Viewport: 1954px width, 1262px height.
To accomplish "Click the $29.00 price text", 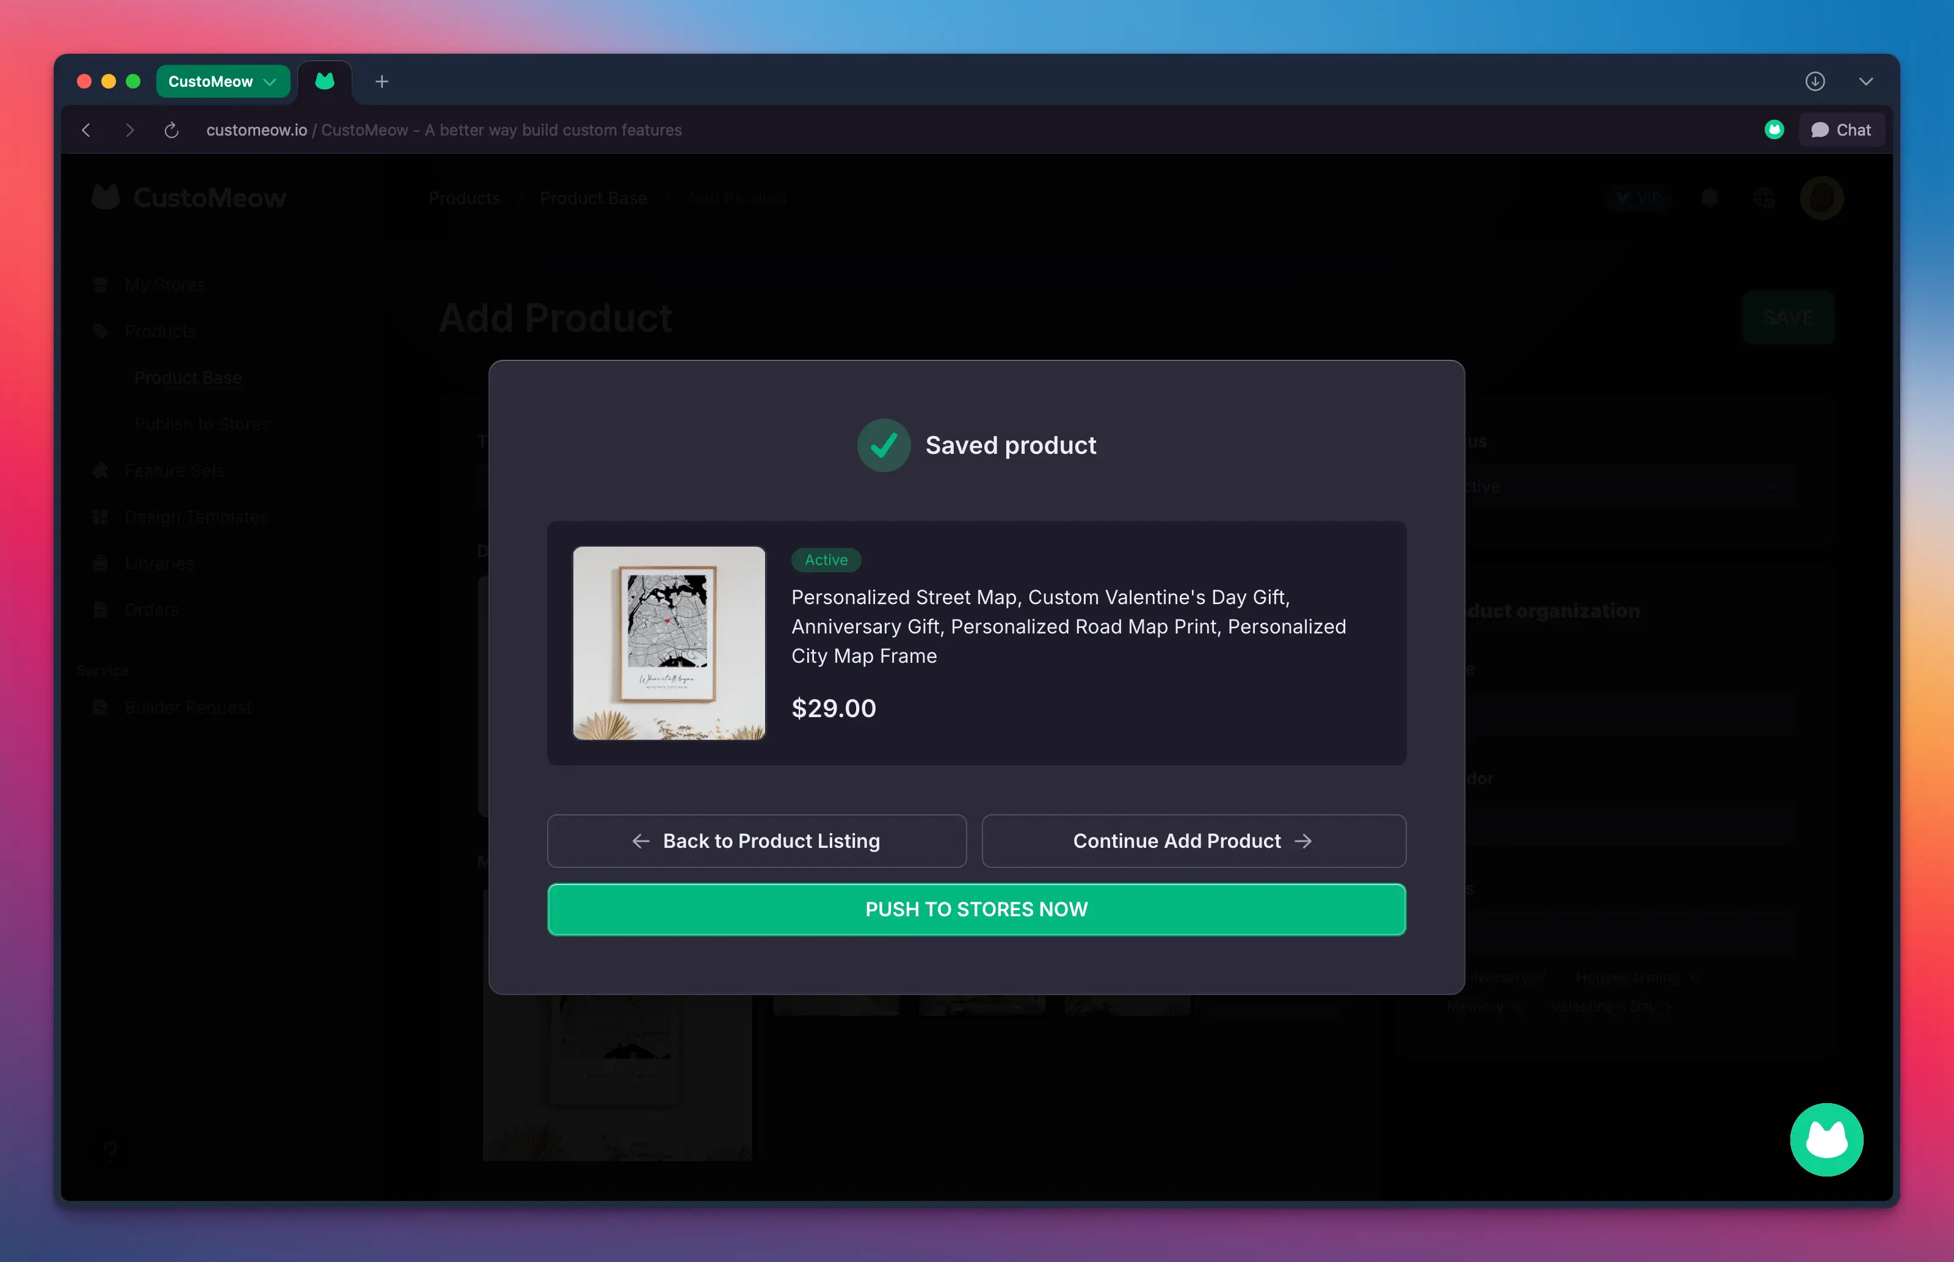I will 834,708.
